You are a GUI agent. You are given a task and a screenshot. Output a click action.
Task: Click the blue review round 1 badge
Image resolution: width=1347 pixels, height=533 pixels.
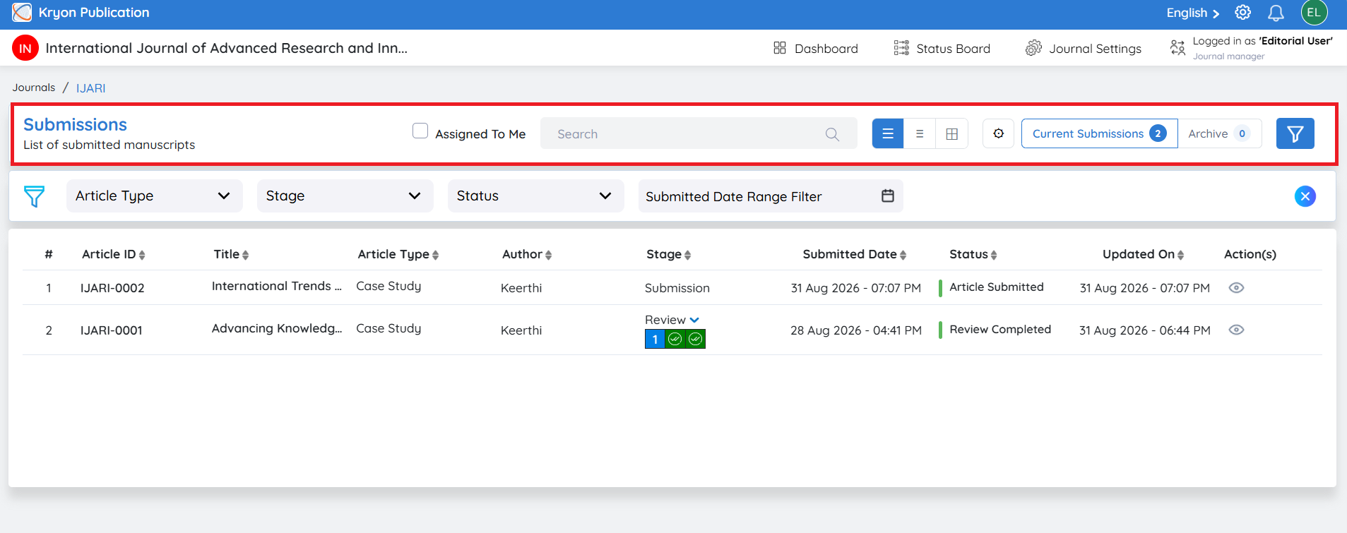[x=655, y=340]
